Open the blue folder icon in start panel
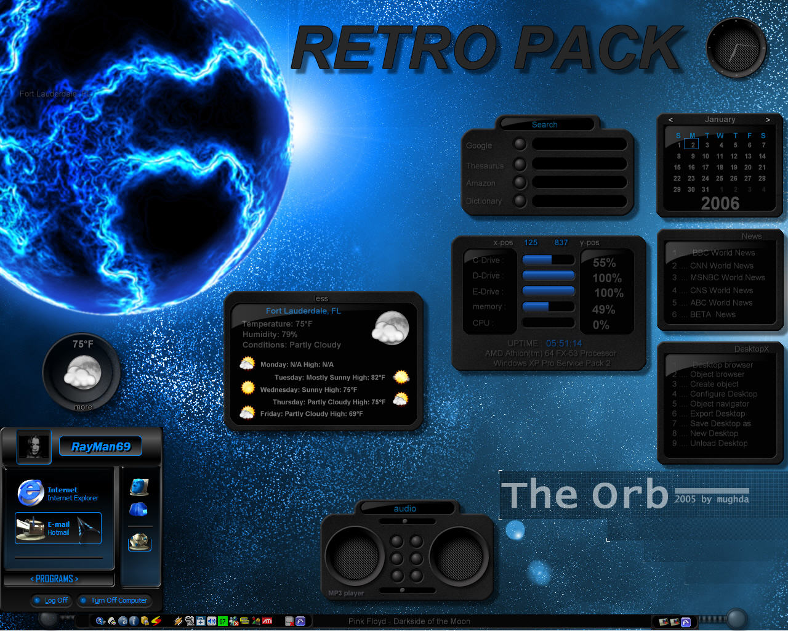Screen dimensions: 788x631 pyautogui.click(x=139, y=510)
